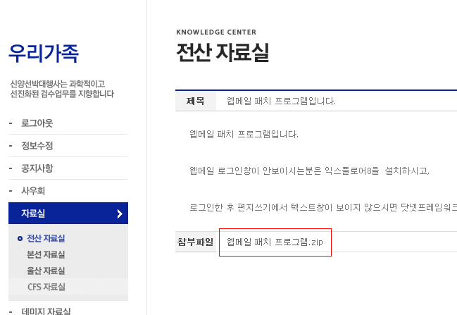Image resolution: width=457 pixels, height=315 pixels.
Task: Click the 익스플로어8 instruction line
Action: click(309, 171)
